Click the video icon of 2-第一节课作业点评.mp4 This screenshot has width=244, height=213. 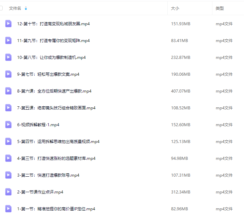pyautogui.click(x=8, y=192)
